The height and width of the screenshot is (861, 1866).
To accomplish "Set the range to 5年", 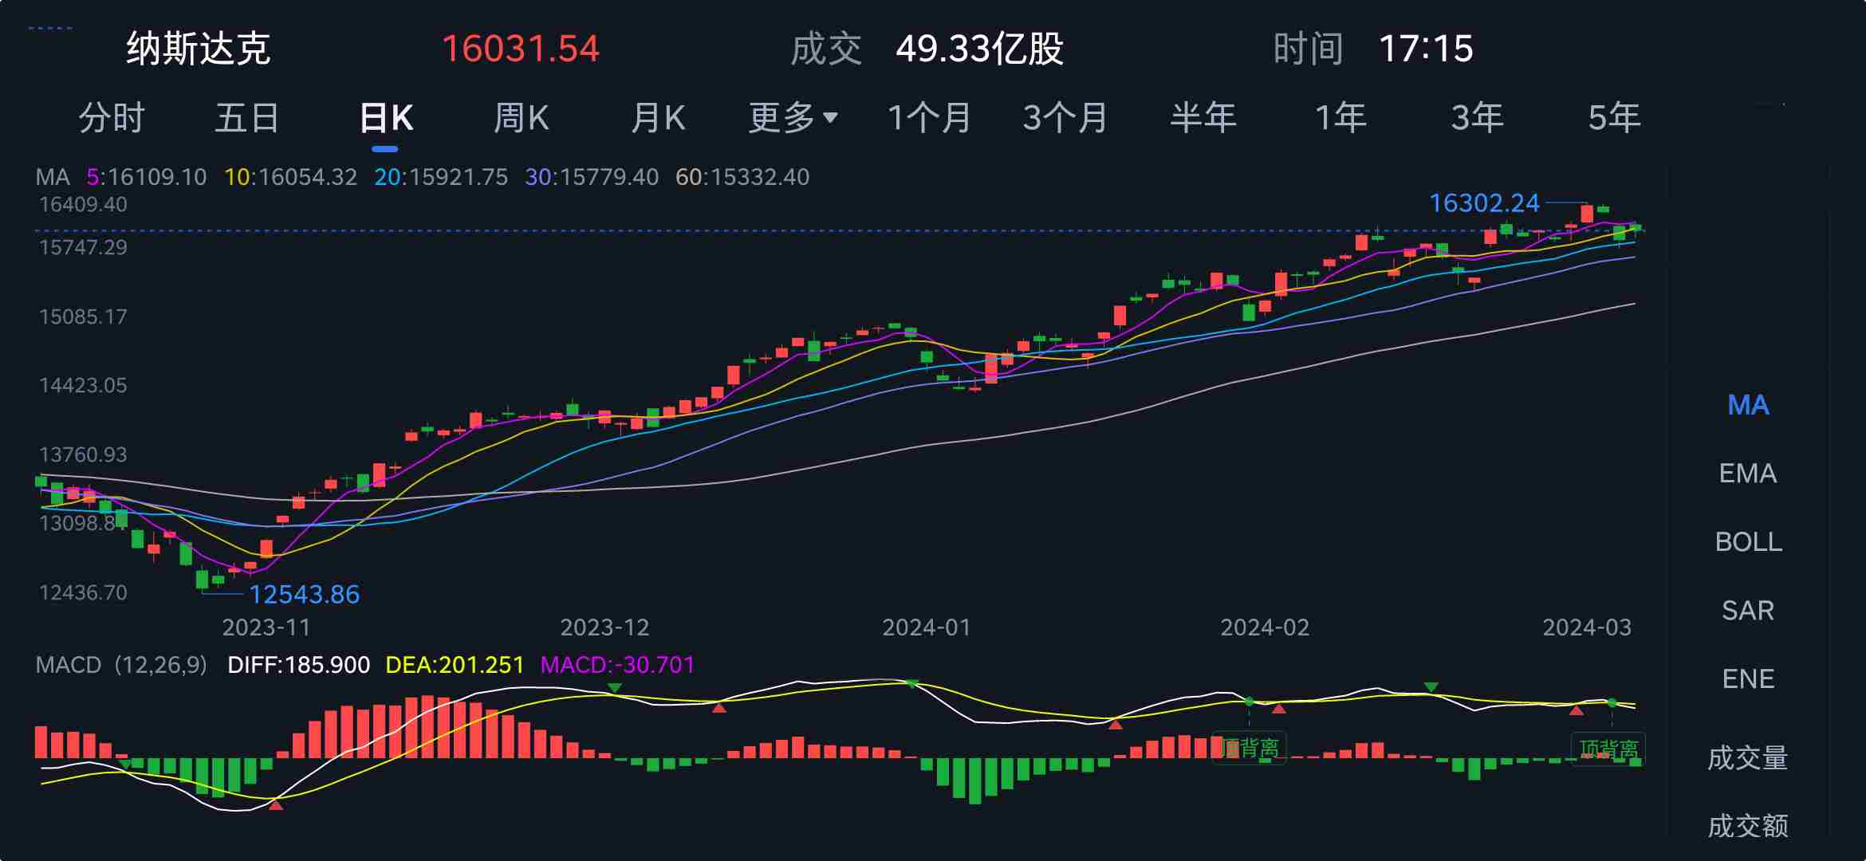I will [x=1614, y=118].
